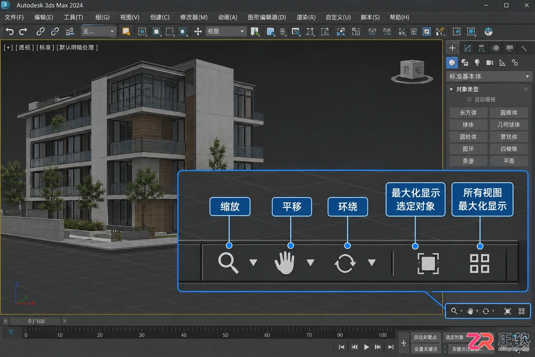Screen dimensions: 535x357
Task: Open small Zoom tool flyout arrow
Action: [461, 311]
